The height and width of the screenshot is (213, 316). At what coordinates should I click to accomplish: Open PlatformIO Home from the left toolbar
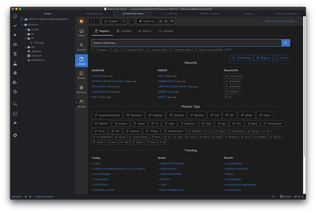coord(15,16)
